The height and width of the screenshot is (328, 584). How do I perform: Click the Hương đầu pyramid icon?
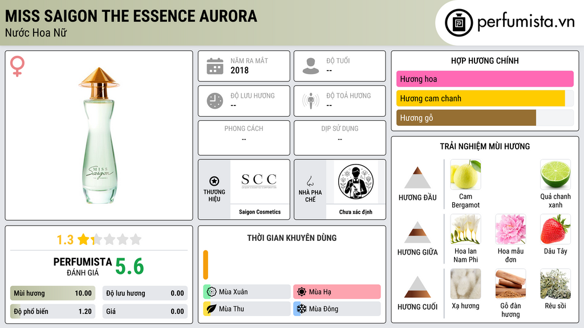(417, 178)
